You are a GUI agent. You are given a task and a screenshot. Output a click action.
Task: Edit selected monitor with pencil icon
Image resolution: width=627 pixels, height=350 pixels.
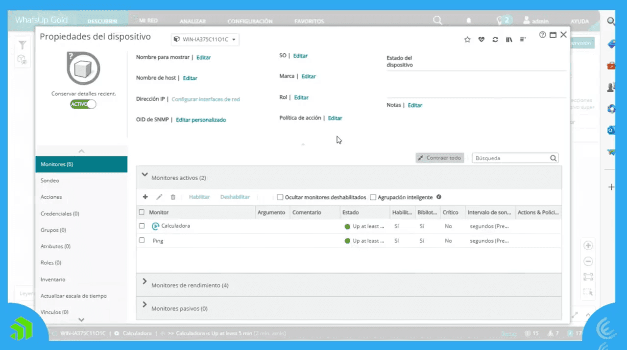coord(159,197)
